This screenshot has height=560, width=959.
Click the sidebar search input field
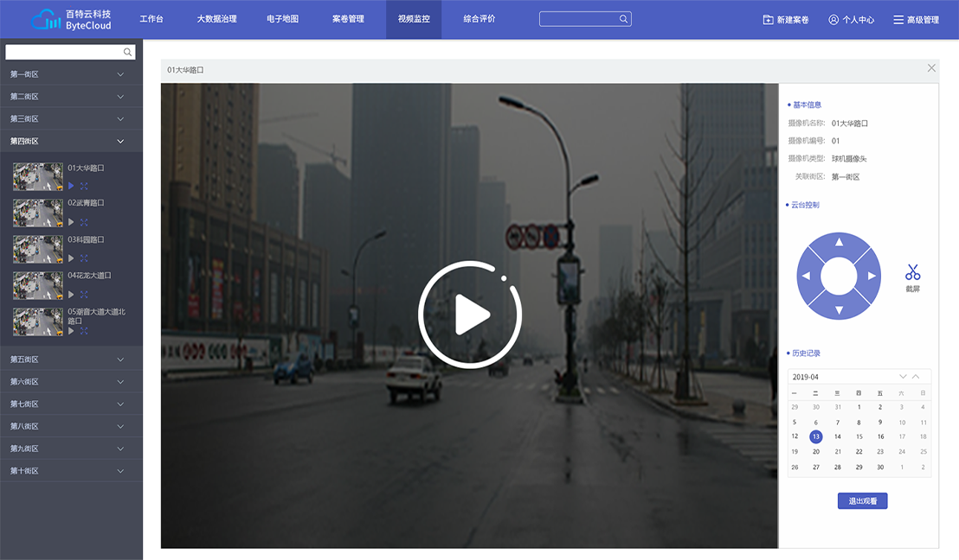pyautogui.click(x=63, y=53)
